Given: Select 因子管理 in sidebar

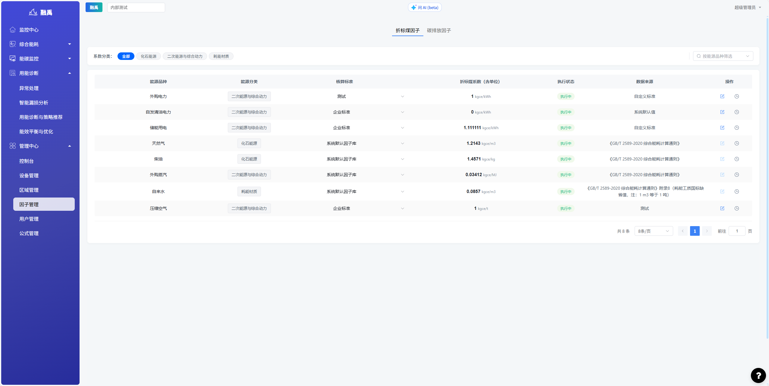Looking at the screenshot, I should pos(44,204).
